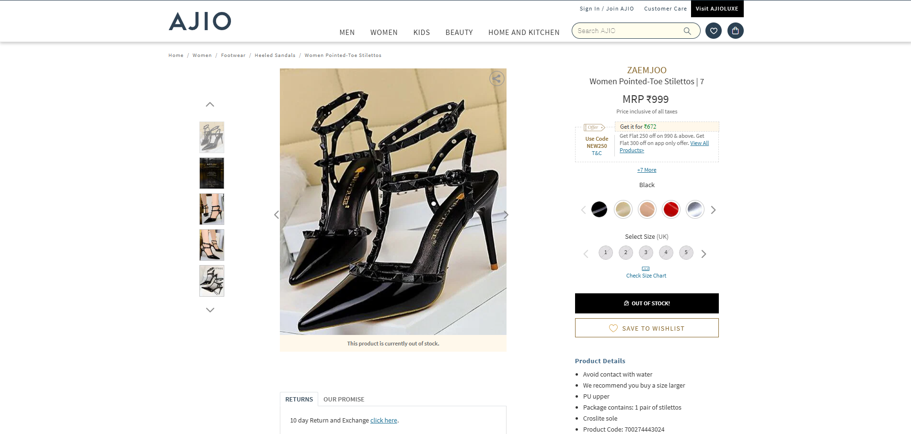Open the shopping bag icon
Screen dimensions: 911x434
pos(735,31)
